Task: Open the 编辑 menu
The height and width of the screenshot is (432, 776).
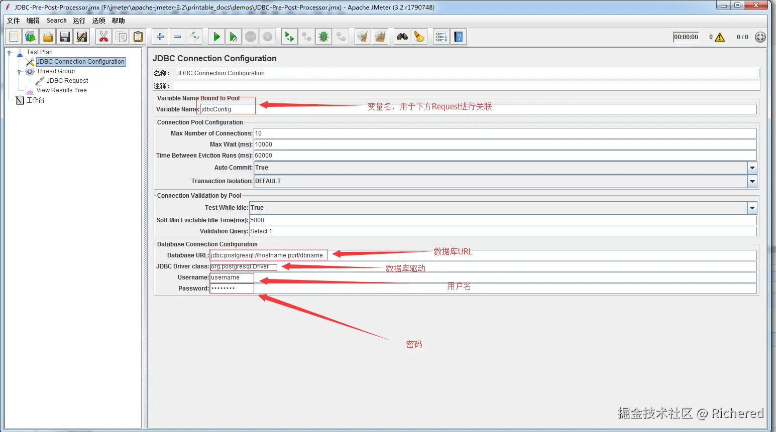Action: [33, 21]
